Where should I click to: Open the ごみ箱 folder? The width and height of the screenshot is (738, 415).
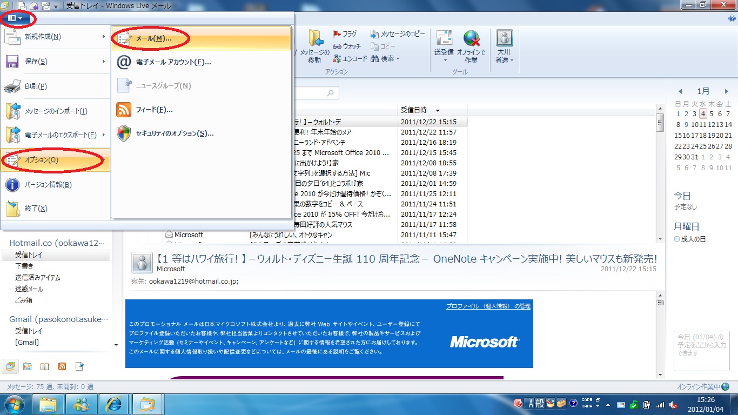pos(24,300)
